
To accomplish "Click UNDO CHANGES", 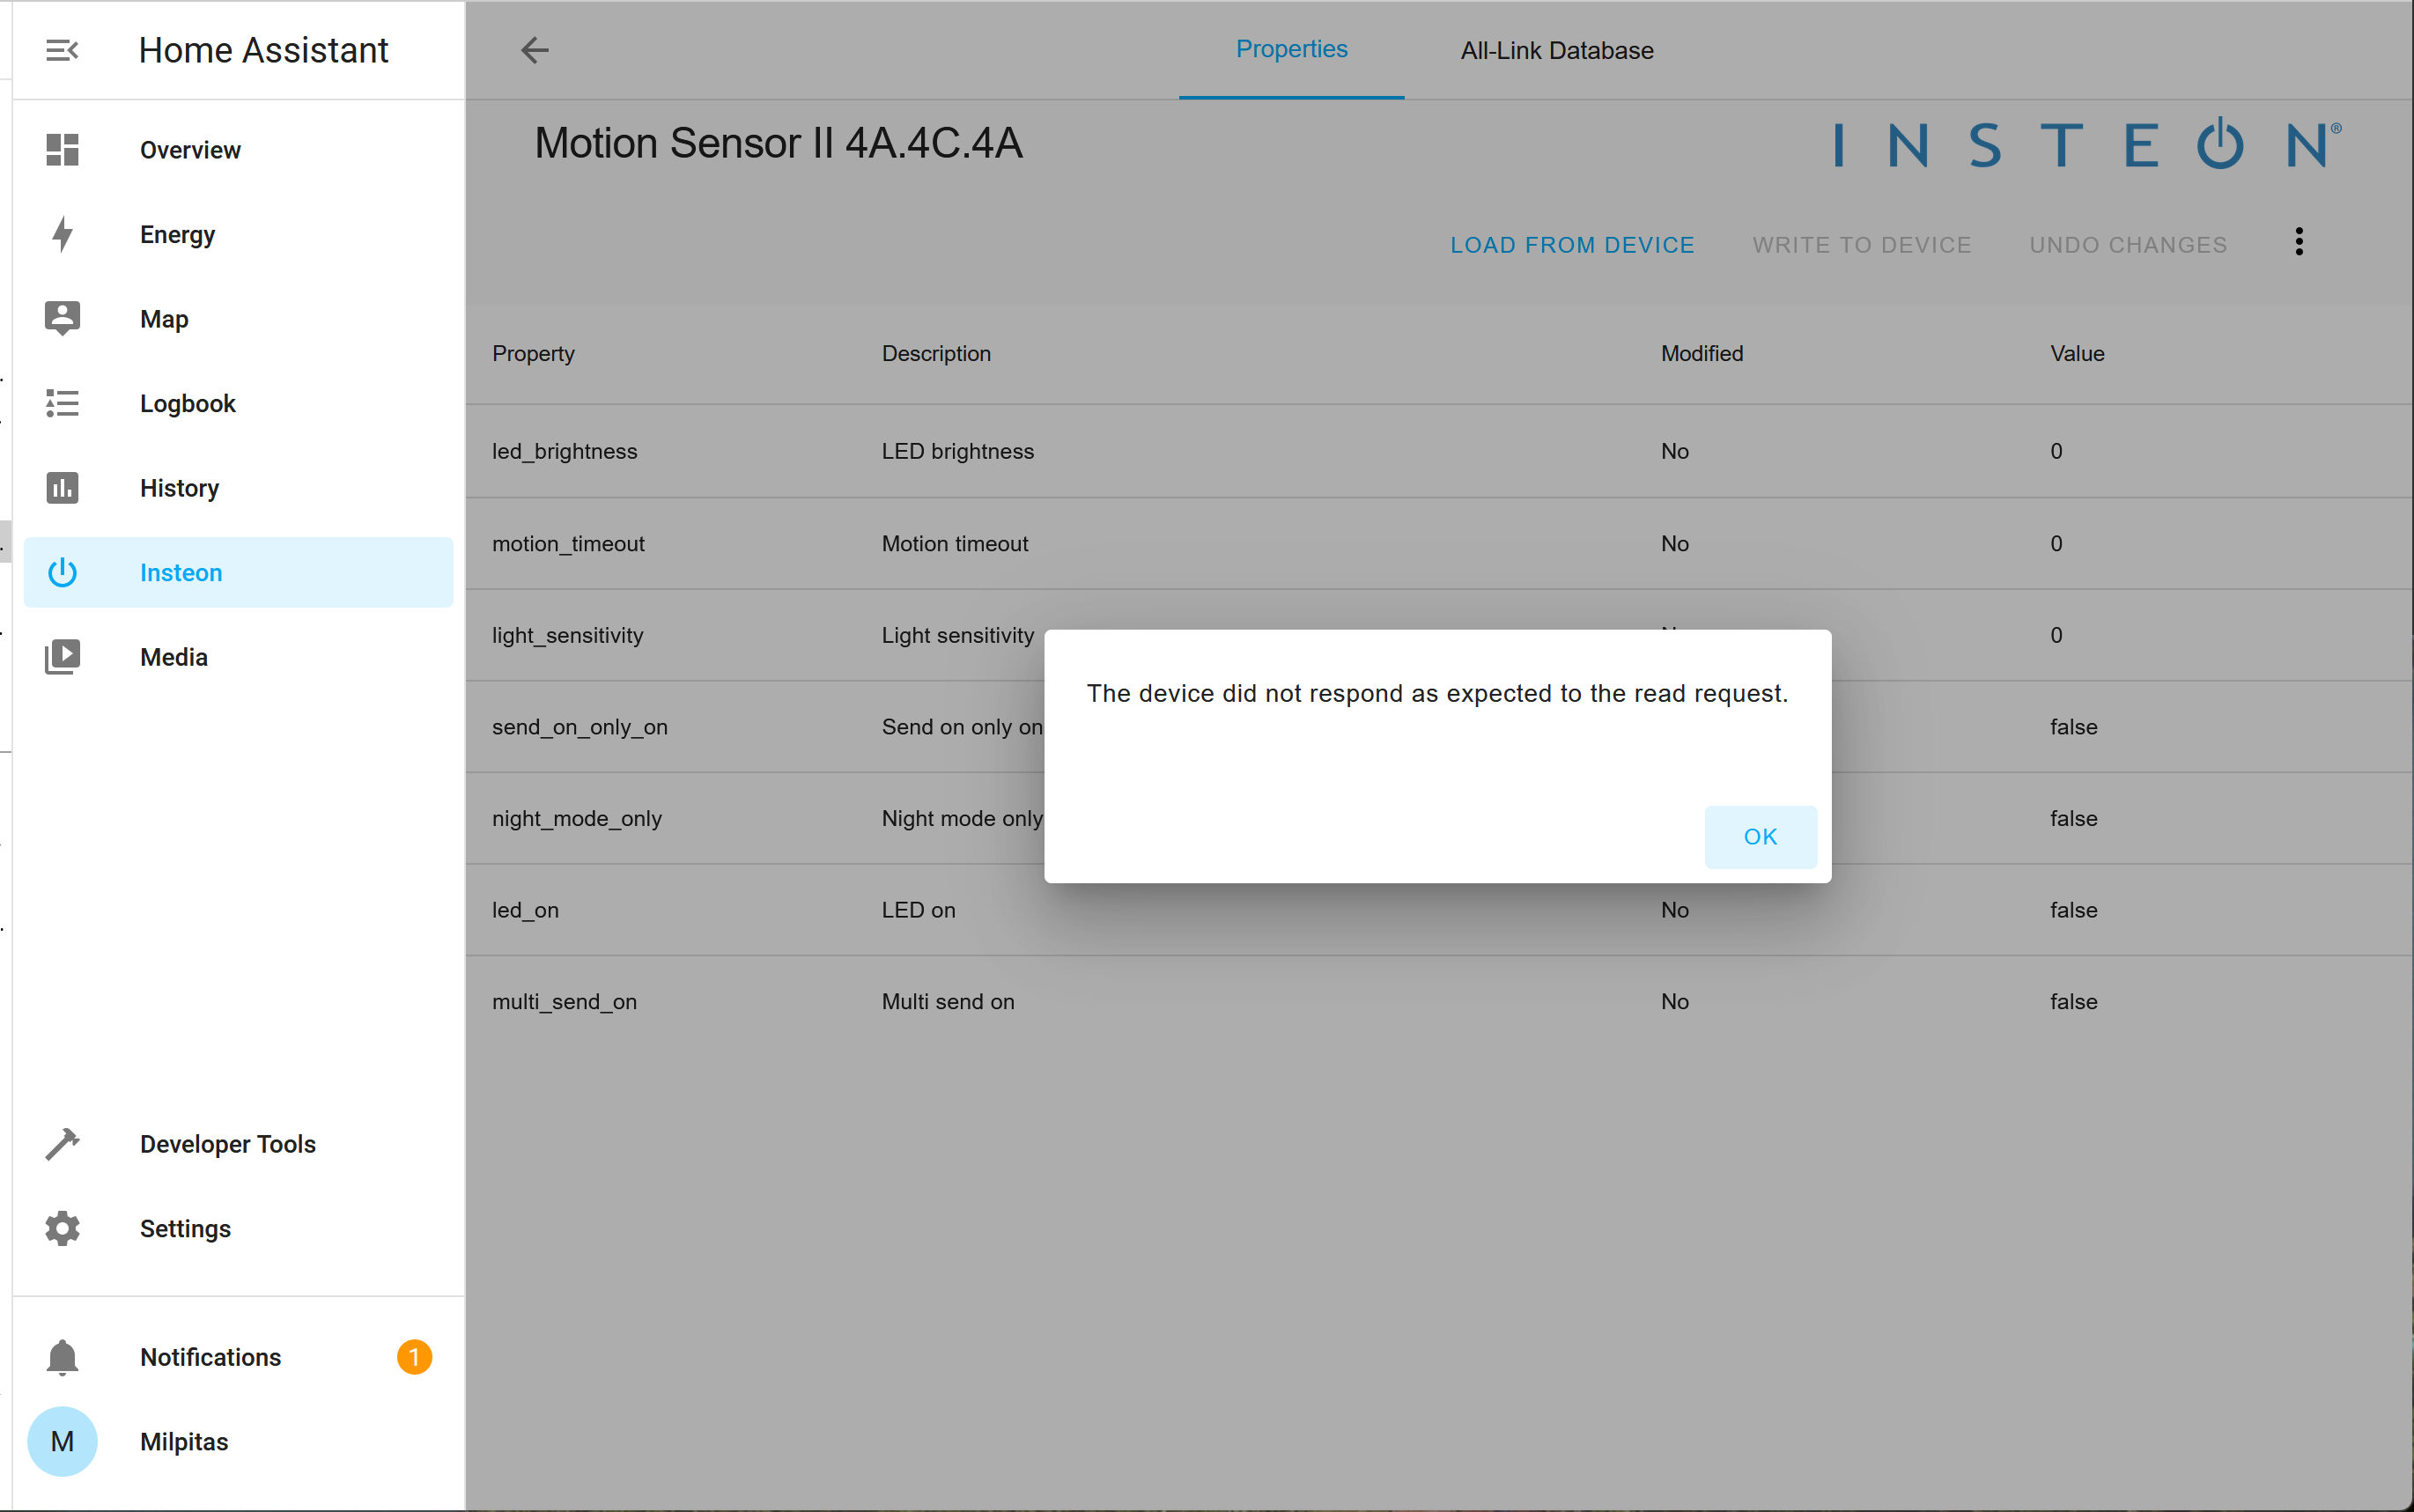I will coord(2127,244).
